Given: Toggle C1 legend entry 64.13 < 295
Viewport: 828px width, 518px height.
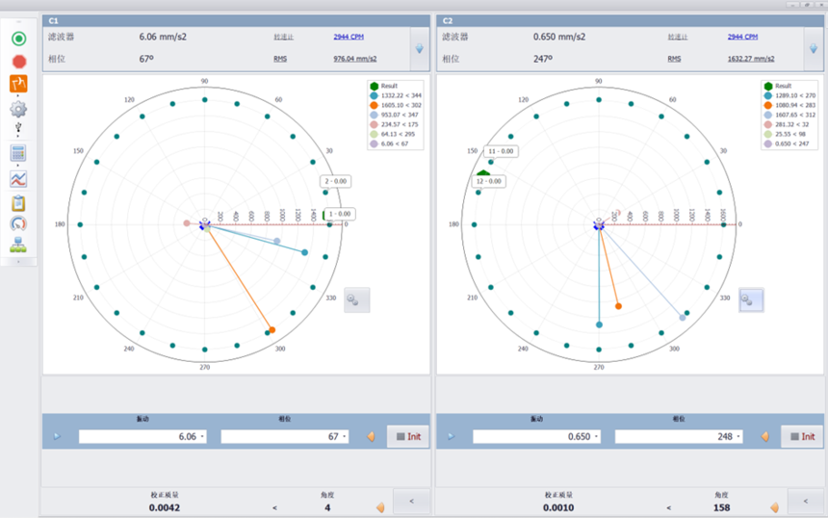Looking at the screenshot, I should (x=394, y=134).
